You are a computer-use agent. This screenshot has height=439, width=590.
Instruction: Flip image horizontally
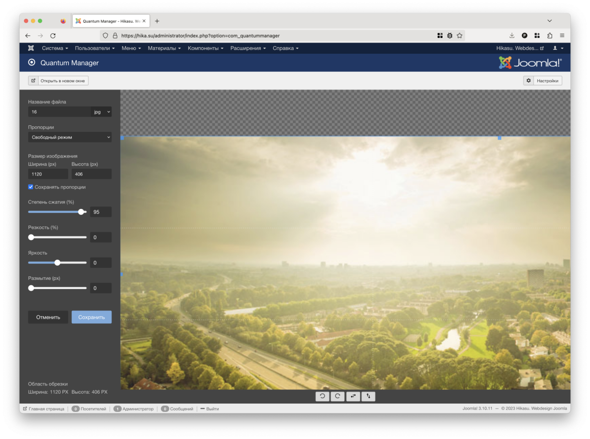point(353,396)
